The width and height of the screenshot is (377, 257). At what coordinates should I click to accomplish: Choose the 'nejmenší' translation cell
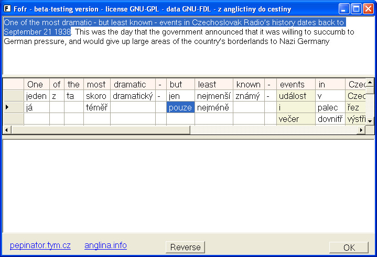(214, 96)
